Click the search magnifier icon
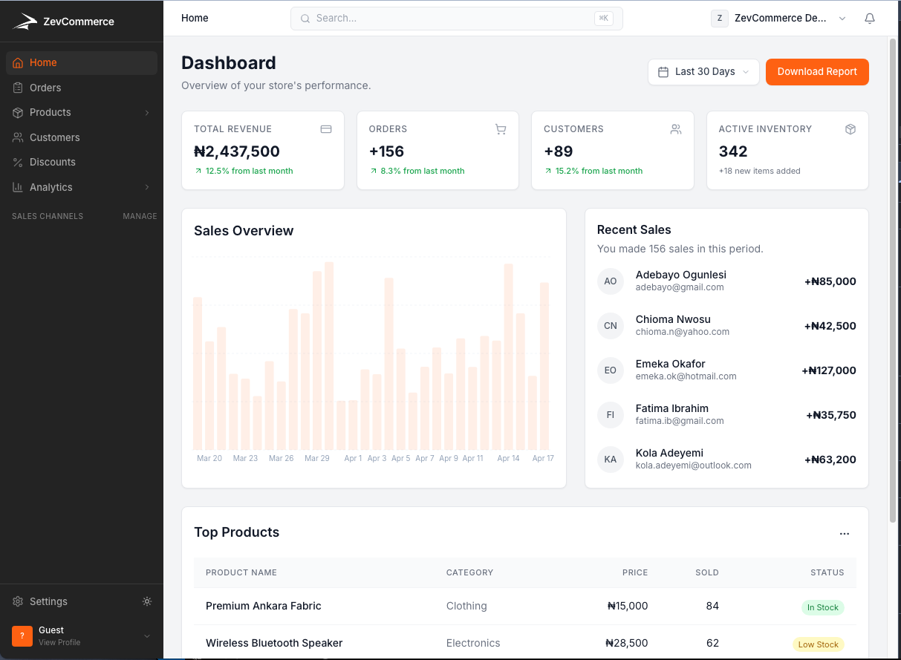Screen dimensions: 901x660 pos(305,19)
